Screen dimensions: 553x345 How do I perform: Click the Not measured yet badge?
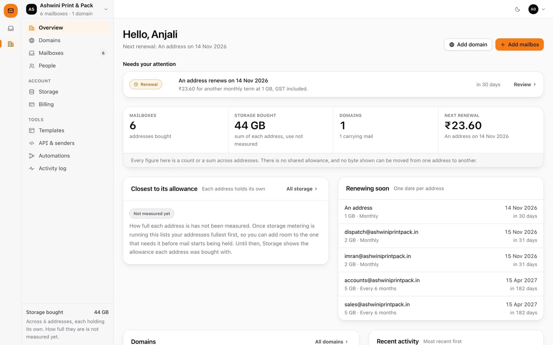pos(152,214)
